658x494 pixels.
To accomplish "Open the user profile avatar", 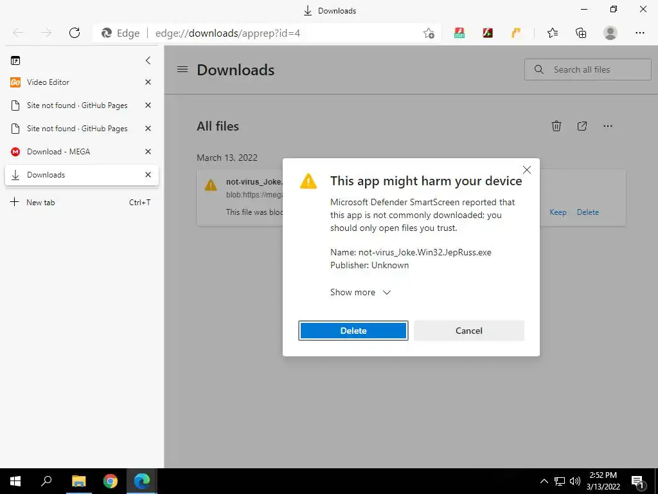I will pos(610,33).
